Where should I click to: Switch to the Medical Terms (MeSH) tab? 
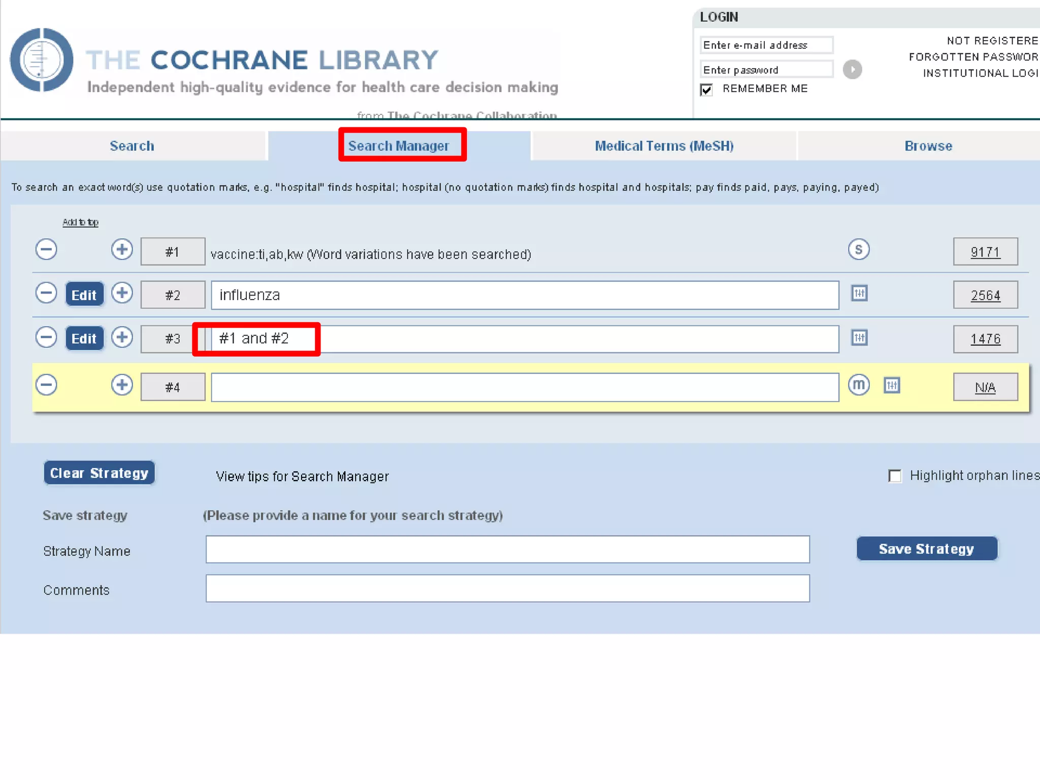(664, 146)
